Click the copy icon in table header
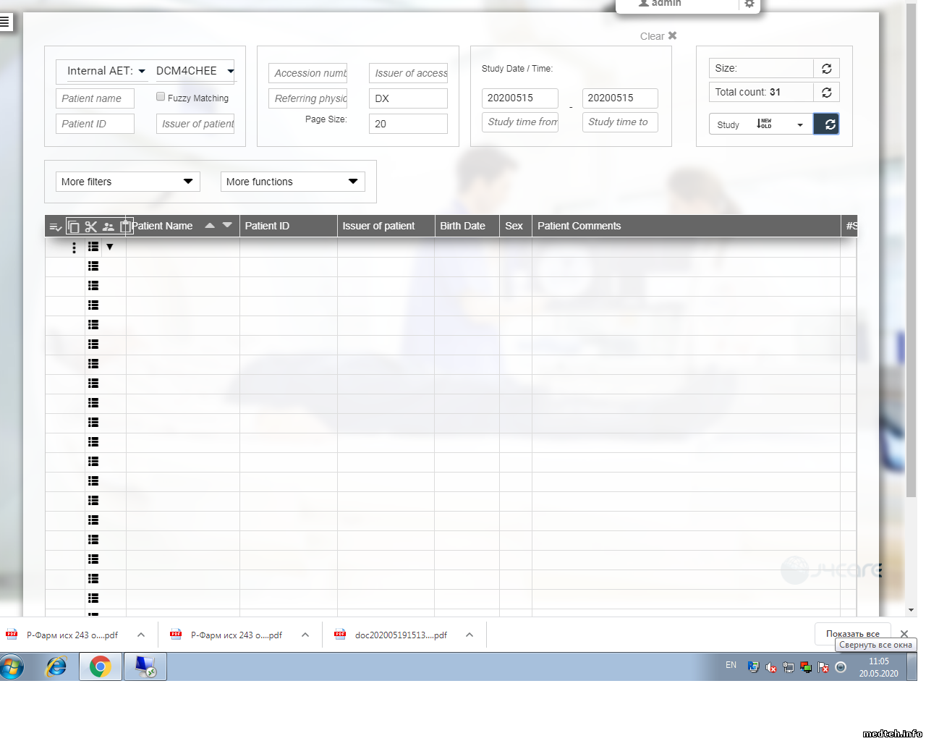This screenshot has height=741, width=926. pos(73,226)
